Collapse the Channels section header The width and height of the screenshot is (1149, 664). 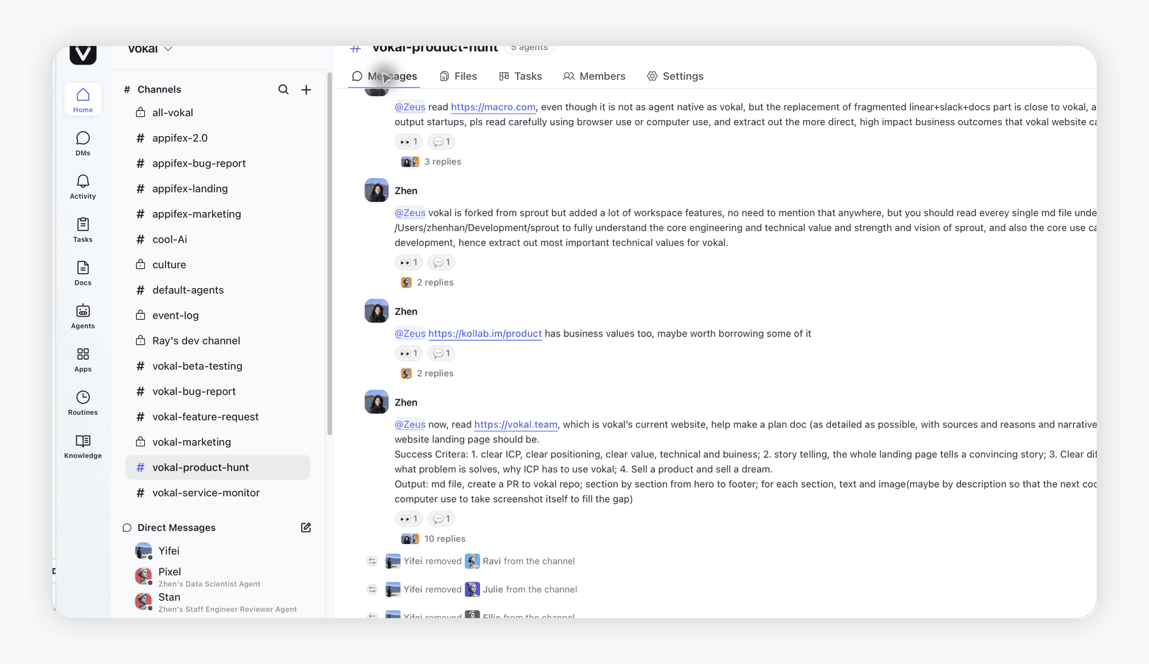pos(153,89)
